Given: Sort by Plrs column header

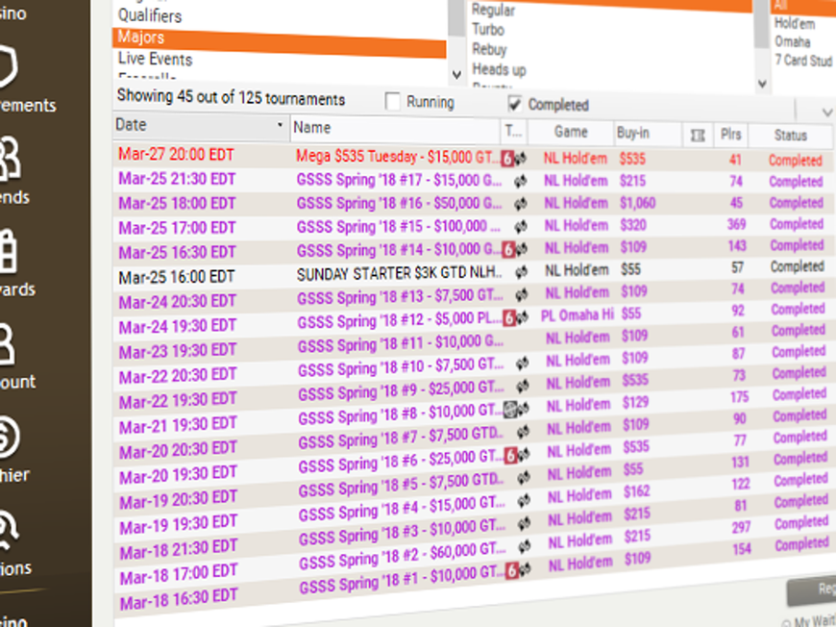Looking at the screenshot, I should pos(731,134).
